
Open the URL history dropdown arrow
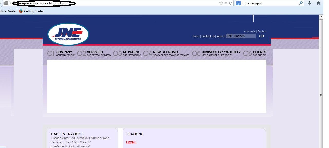pos(226,3)
